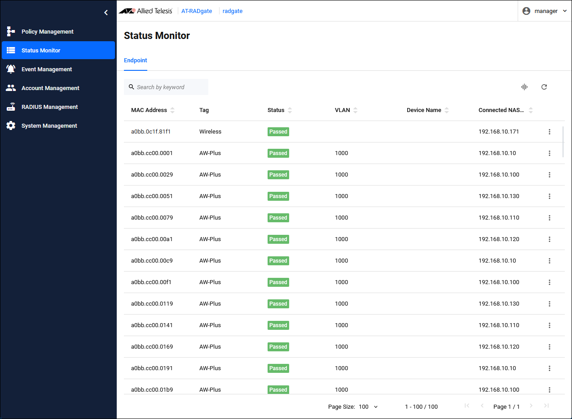
Task: Click the table's vertical scrollbar
Action: [x=563, y=142]
